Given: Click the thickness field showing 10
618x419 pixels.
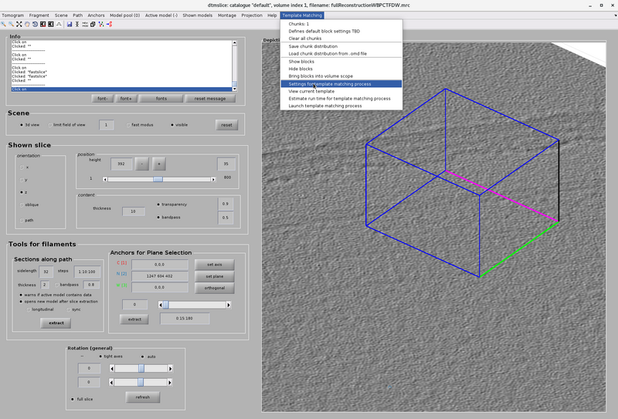Looking at the screenshot, I should 133,211.
